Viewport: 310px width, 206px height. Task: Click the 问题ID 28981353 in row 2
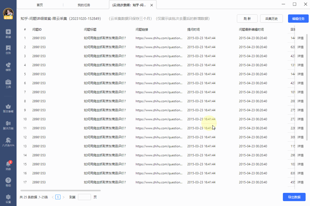pyautogui.click(x=39, y=47)
